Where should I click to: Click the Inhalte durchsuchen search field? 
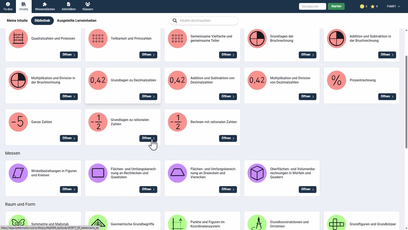pyautogui.click(x=204, y=21)
